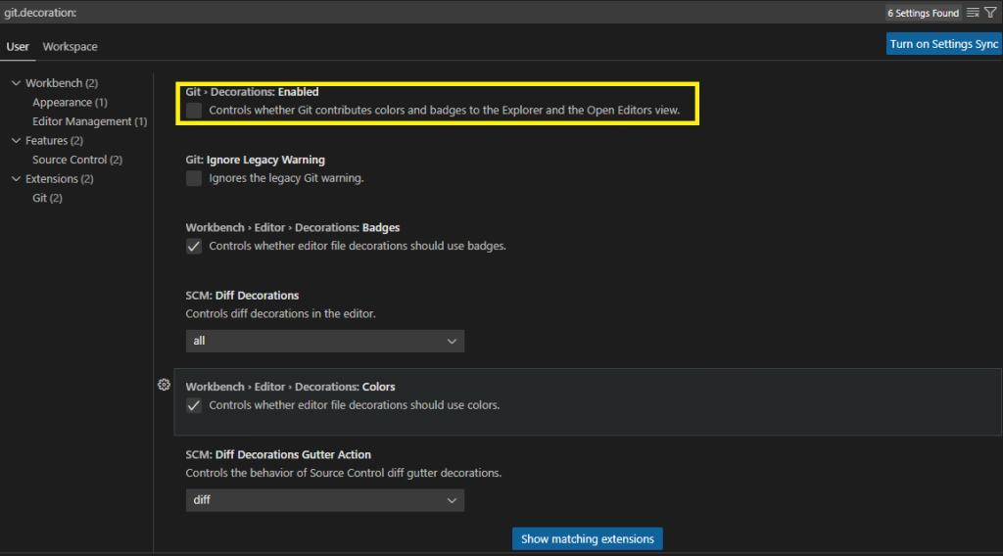Switch to the User settings tab

tap(18, 47)
